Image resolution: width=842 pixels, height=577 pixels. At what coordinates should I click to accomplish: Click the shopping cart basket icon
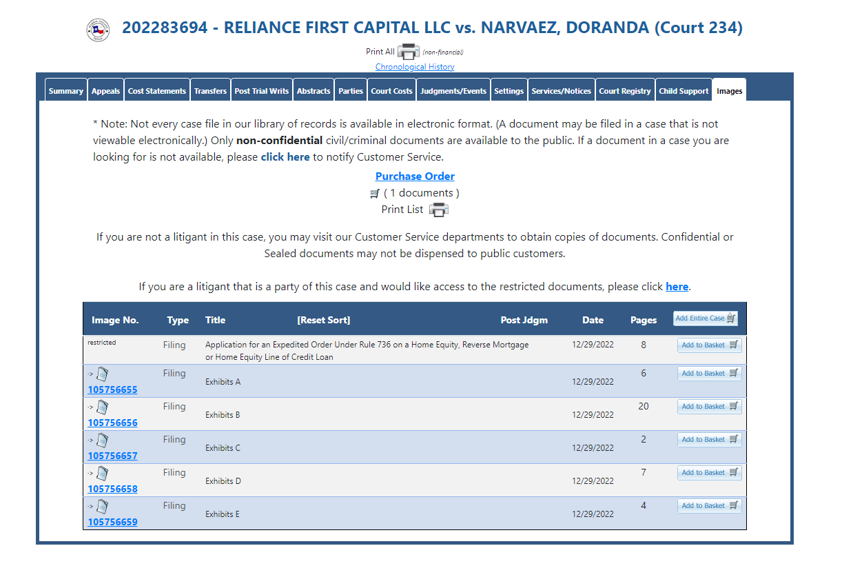(375, 194)
